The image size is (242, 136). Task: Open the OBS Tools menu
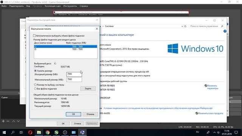click(x=70, y=6)
